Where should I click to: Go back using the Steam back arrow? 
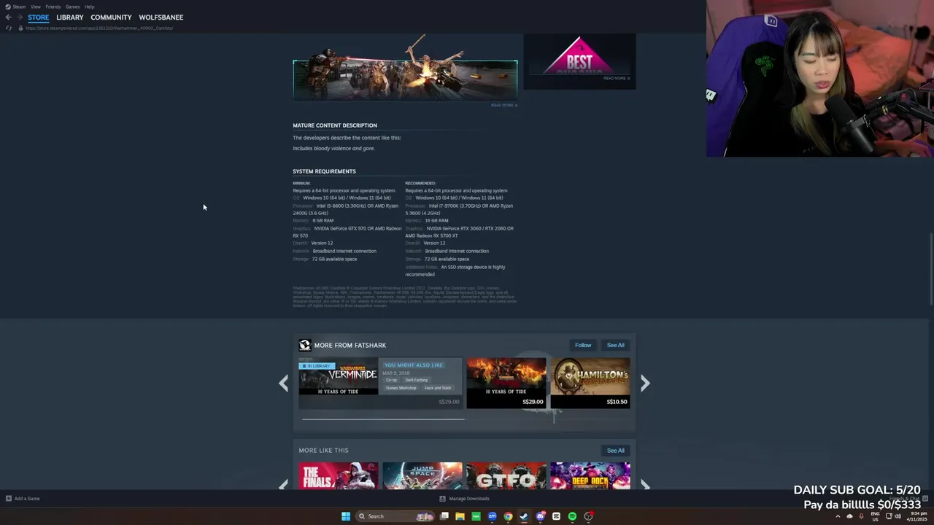pos(8,17)
